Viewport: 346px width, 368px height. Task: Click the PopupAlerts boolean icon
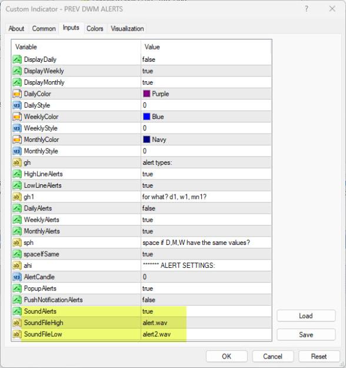pos(17,288)
